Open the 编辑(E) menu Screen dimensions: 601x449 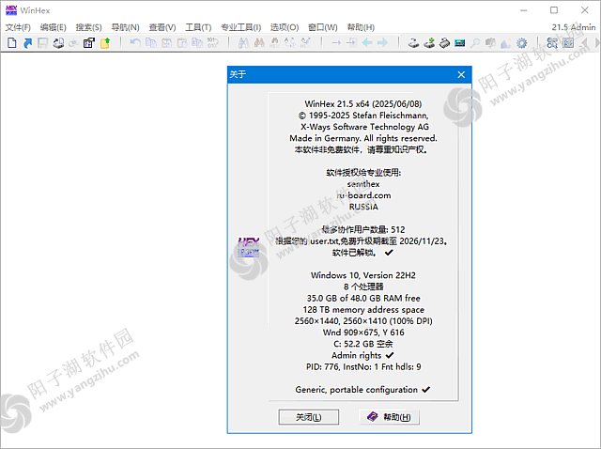click(x=54, y=27)
